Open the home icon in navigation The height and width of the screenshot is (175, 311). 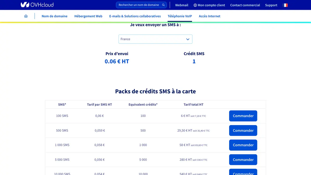26,16
